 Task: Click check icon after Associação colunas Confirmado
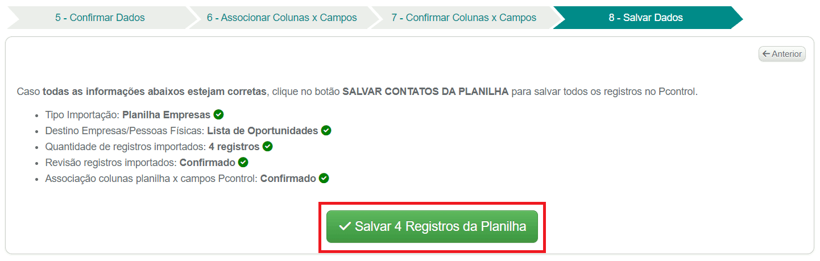(x=324, y=178)
